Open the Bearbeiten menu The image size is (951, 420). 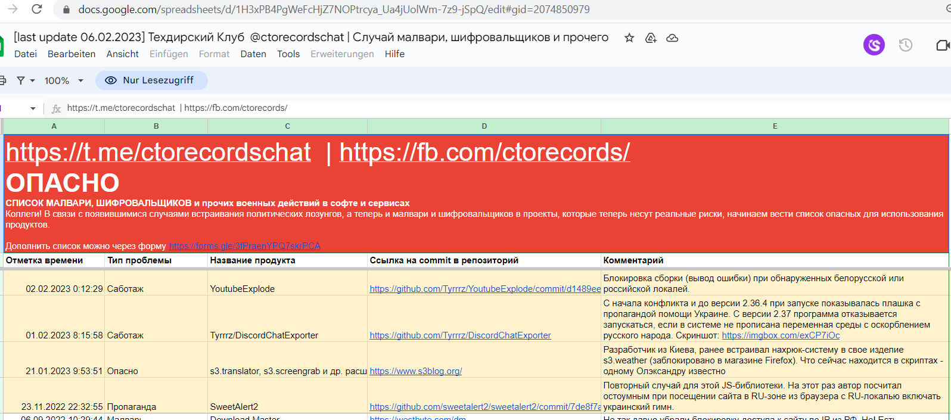pos(72,54)
